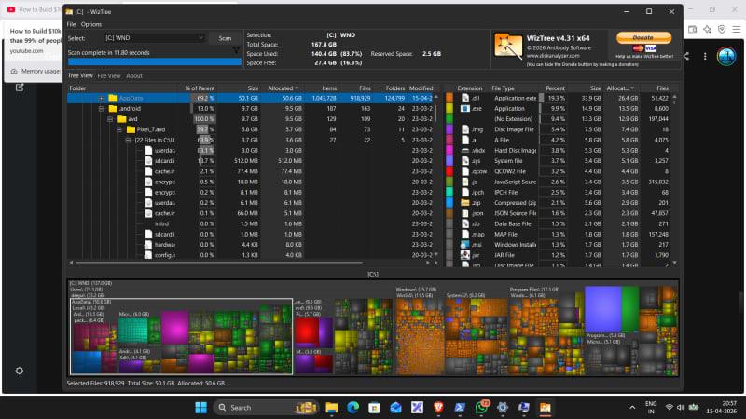Viewport: 746px width, 419px height.
Task: Open the Options menu
Action: click(90, 24)
